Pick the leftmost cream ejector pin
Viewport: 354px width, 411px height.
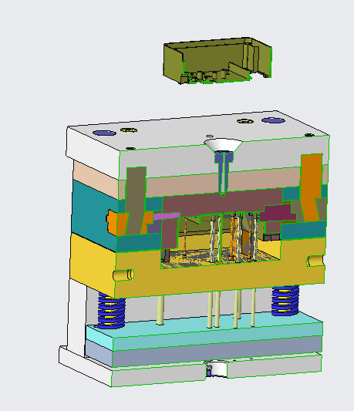pos(160,310)
